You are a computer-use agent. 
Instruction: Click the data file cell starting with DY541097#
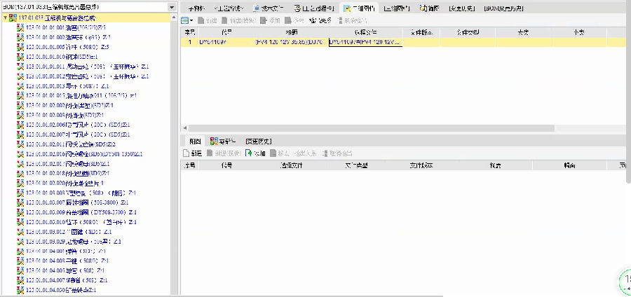365,42
